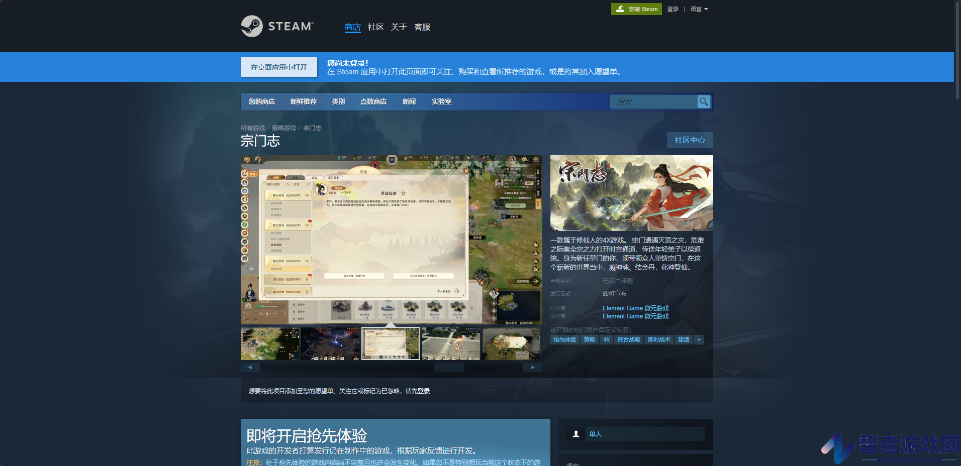This screenshot has width=961, height=466.
Task: Open the 点数商店 tab
Action: pyautogui.click(x=373, y=101)
